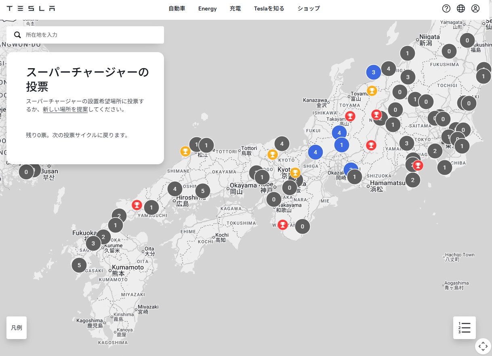This screenshot has height=356, width=492.
Task: Open the Energy menu
Action: [x=208, y=8]
